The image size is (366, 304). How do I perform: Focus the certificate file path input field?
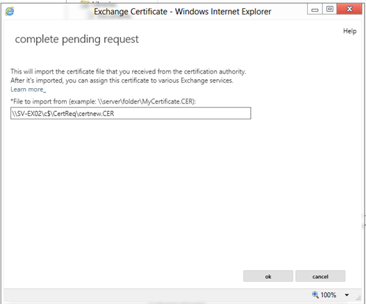point(131,113)
